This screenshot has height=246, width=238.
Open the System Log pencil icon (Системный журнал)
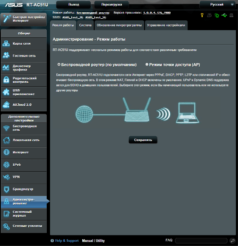coord(6,214)
